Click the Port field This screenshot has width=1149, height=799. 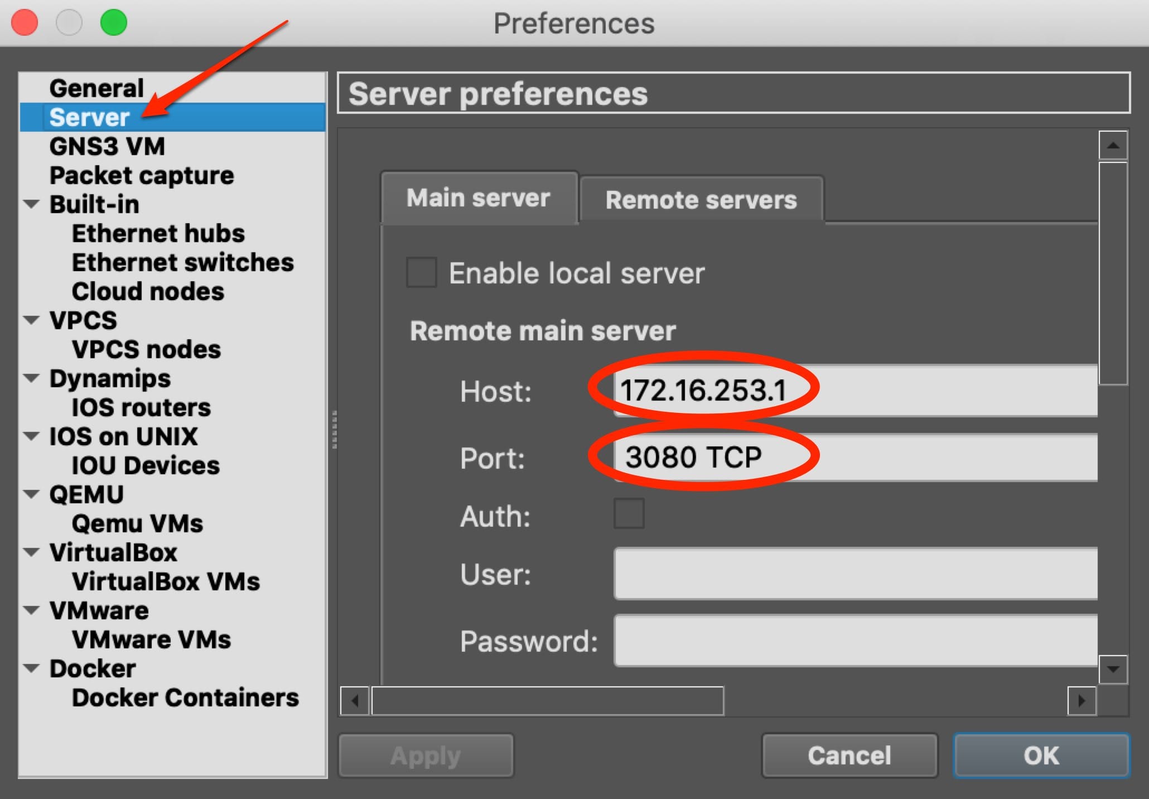[856, 457]
